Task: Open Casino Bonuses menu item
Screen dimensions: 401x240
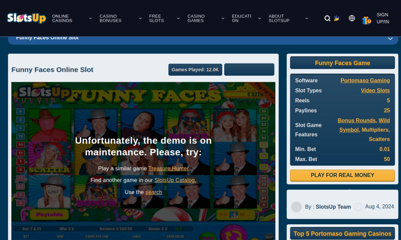Action: [111, 18]
